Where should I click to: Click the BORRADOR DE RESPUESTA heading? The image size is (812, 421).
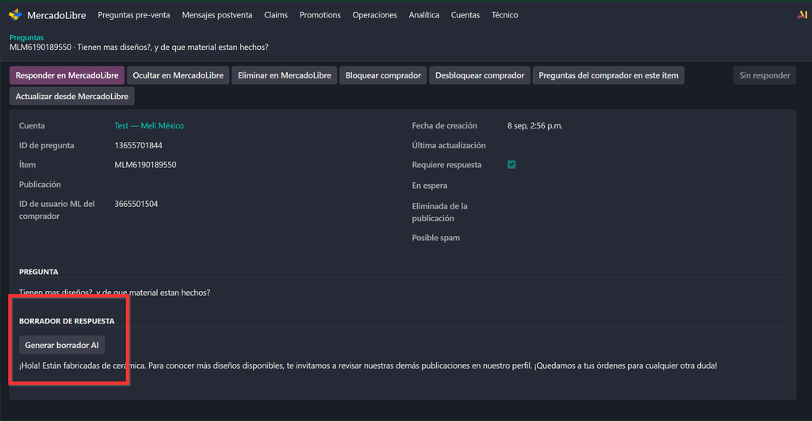[x=67, y=321]
